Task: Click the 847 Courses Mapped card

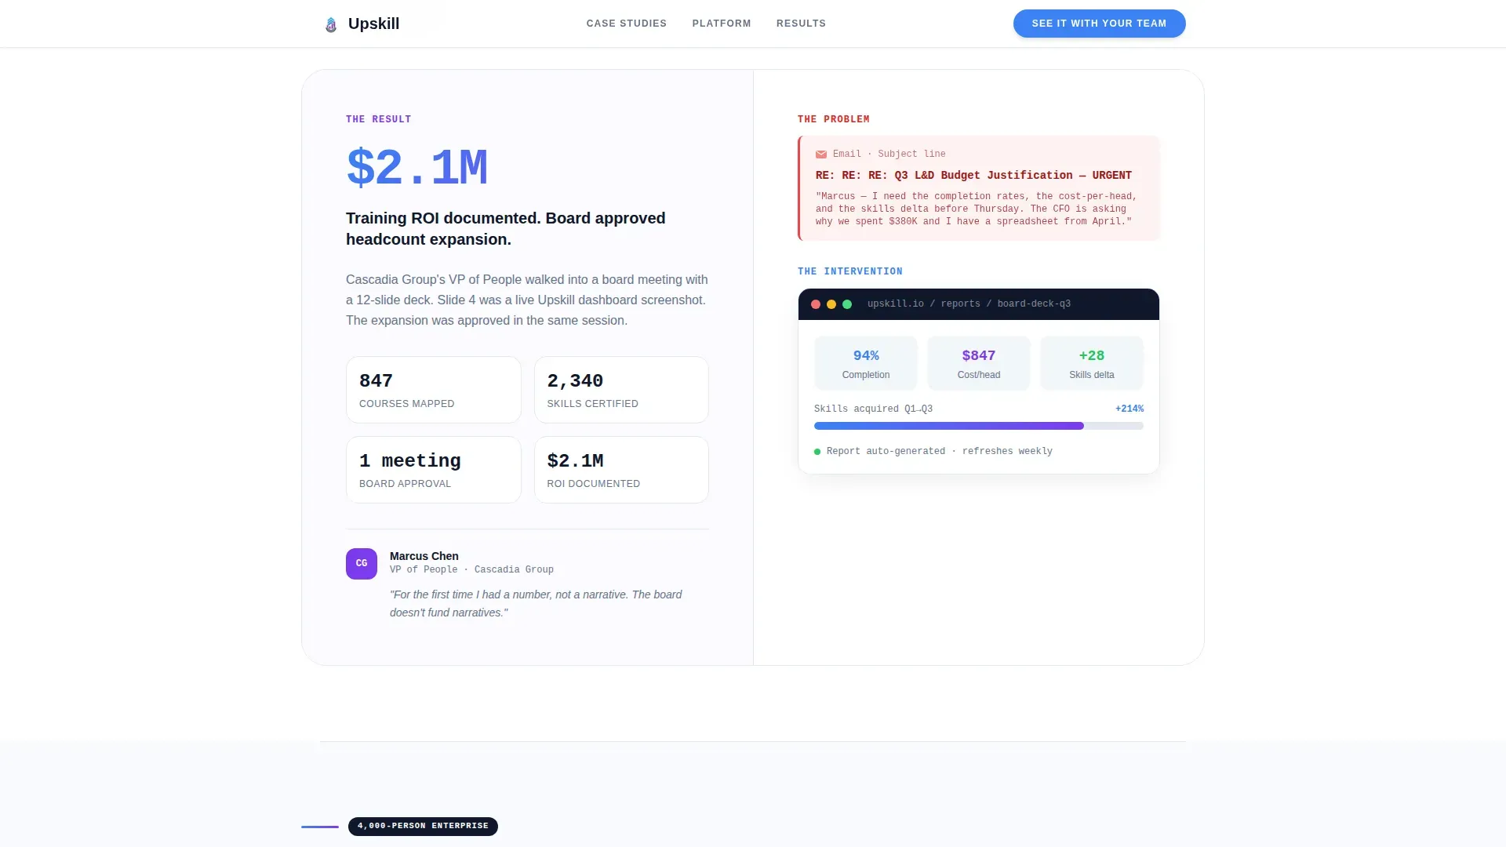Action: 434,390
